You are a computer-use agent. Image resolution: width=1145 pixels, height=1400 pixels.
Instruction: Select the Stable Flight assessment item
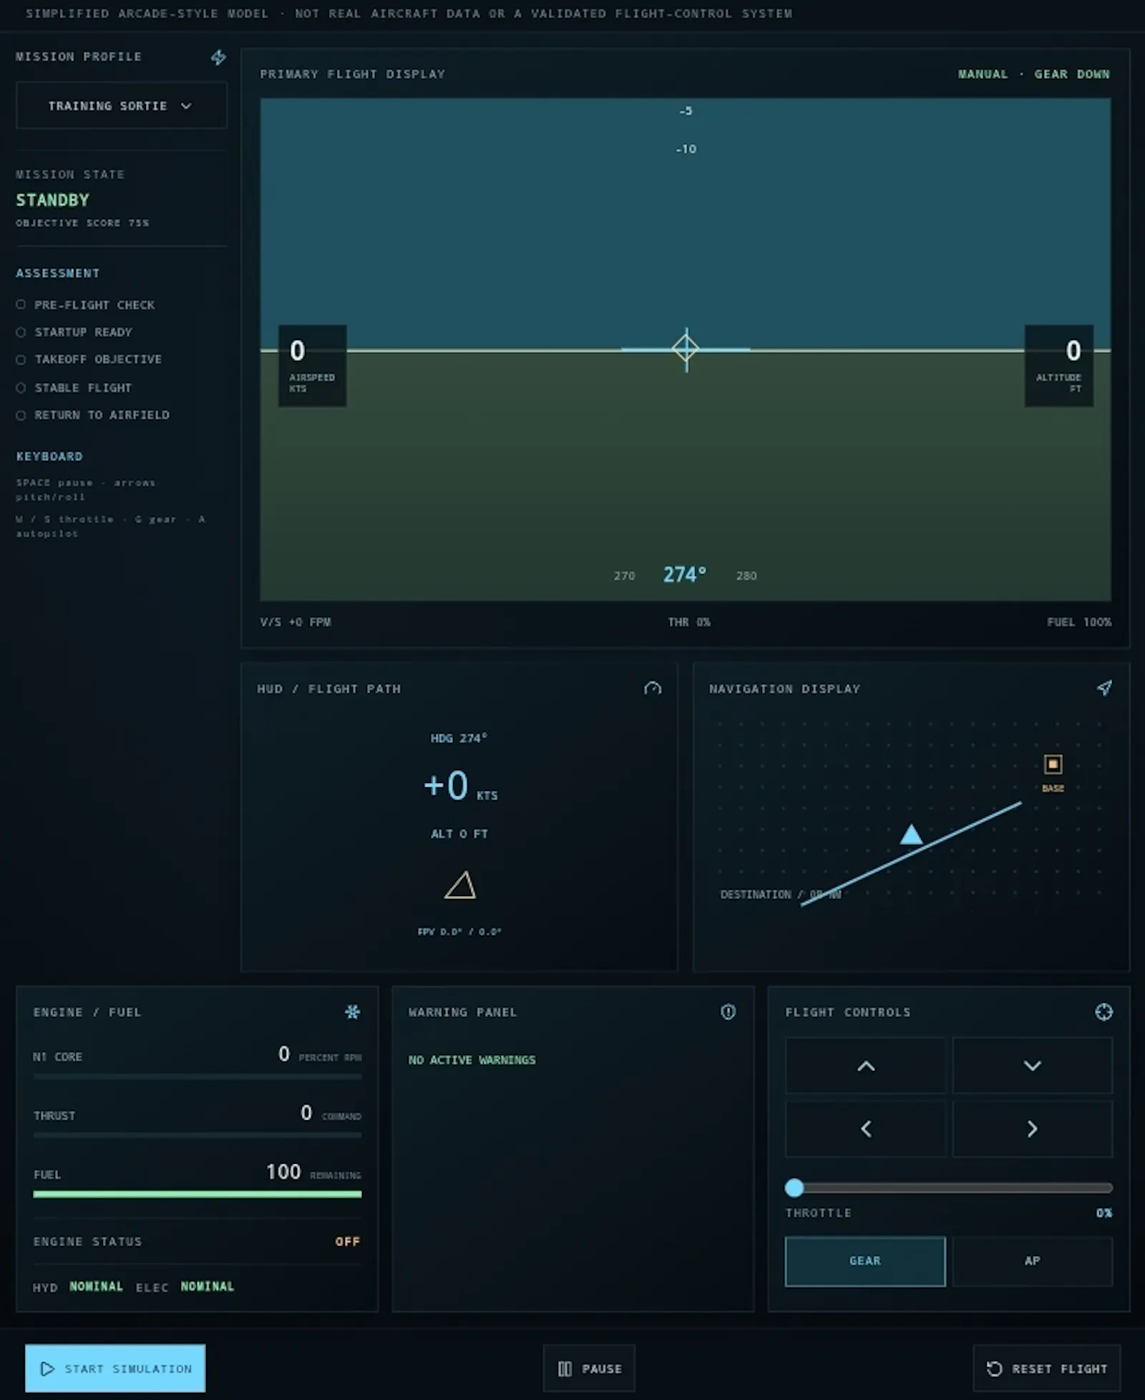coord(74,388)
